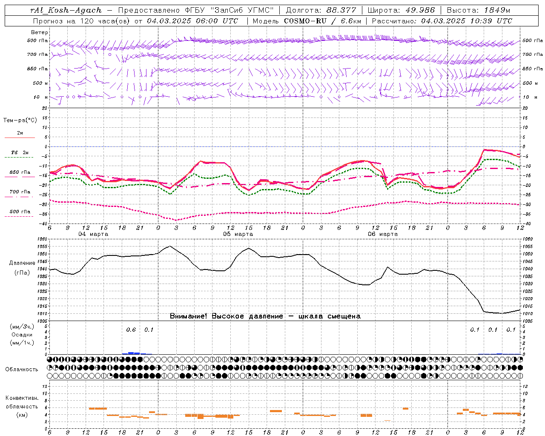Click the 10 м wind level label on left

coord(41,97)
